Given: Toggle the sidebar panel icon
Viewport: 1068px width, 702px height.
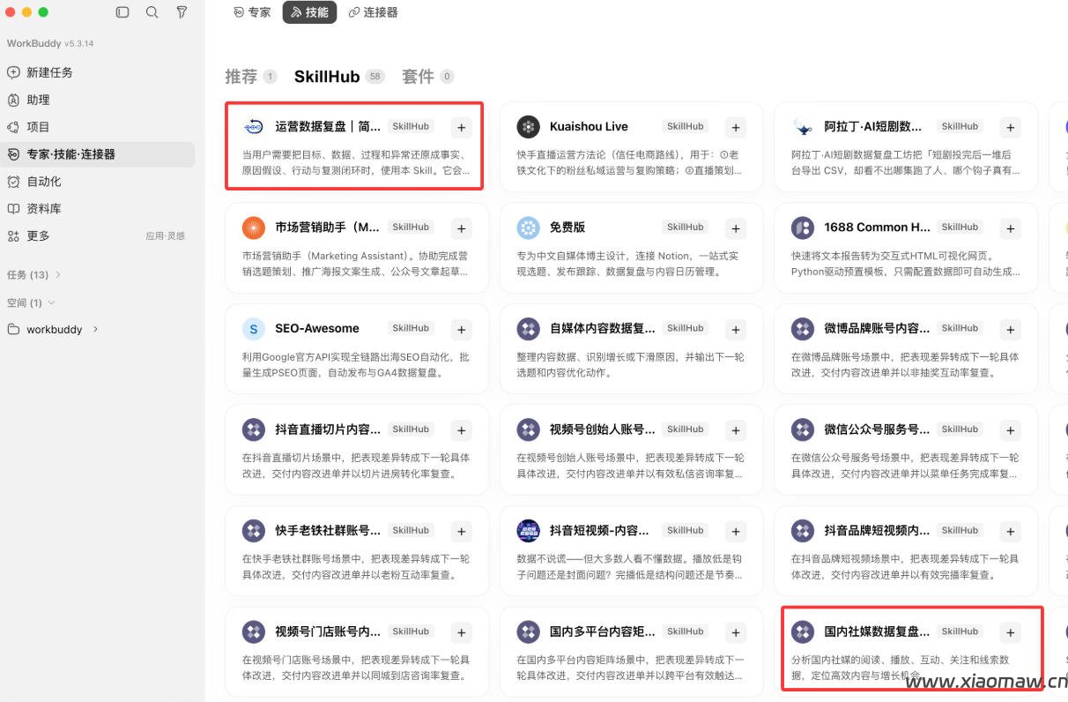Looking at the screenshot, I should (122, 12).
